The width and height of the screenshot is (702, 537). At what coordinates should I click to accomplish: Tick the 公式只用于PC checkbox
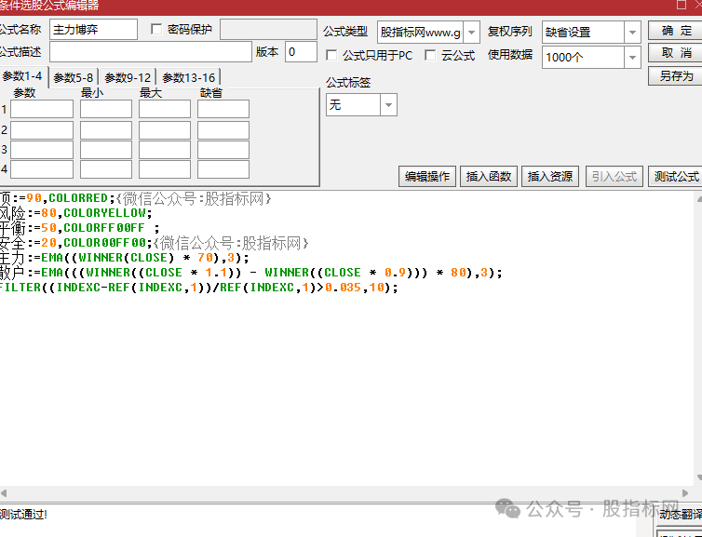tap(331, 56)
